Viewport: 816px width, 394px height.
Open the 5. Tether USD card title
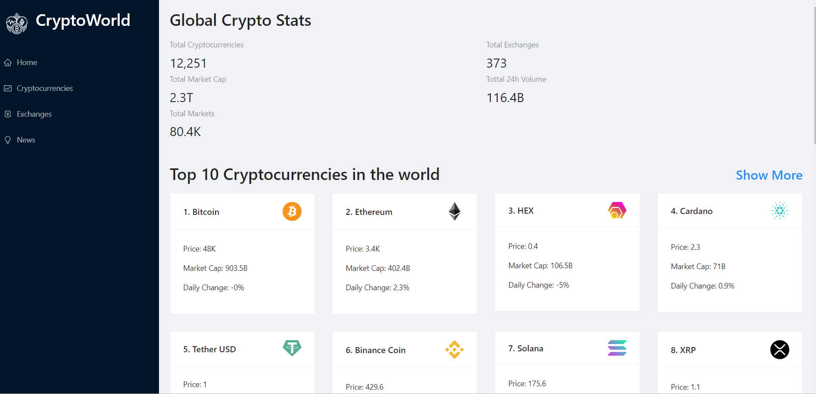(209, 349)
